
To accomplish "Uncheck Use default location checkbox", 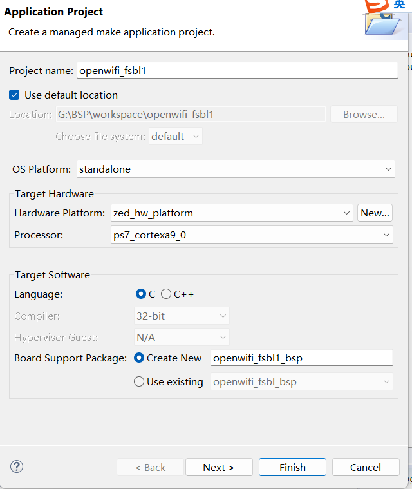I will click(x=15, y=95).
